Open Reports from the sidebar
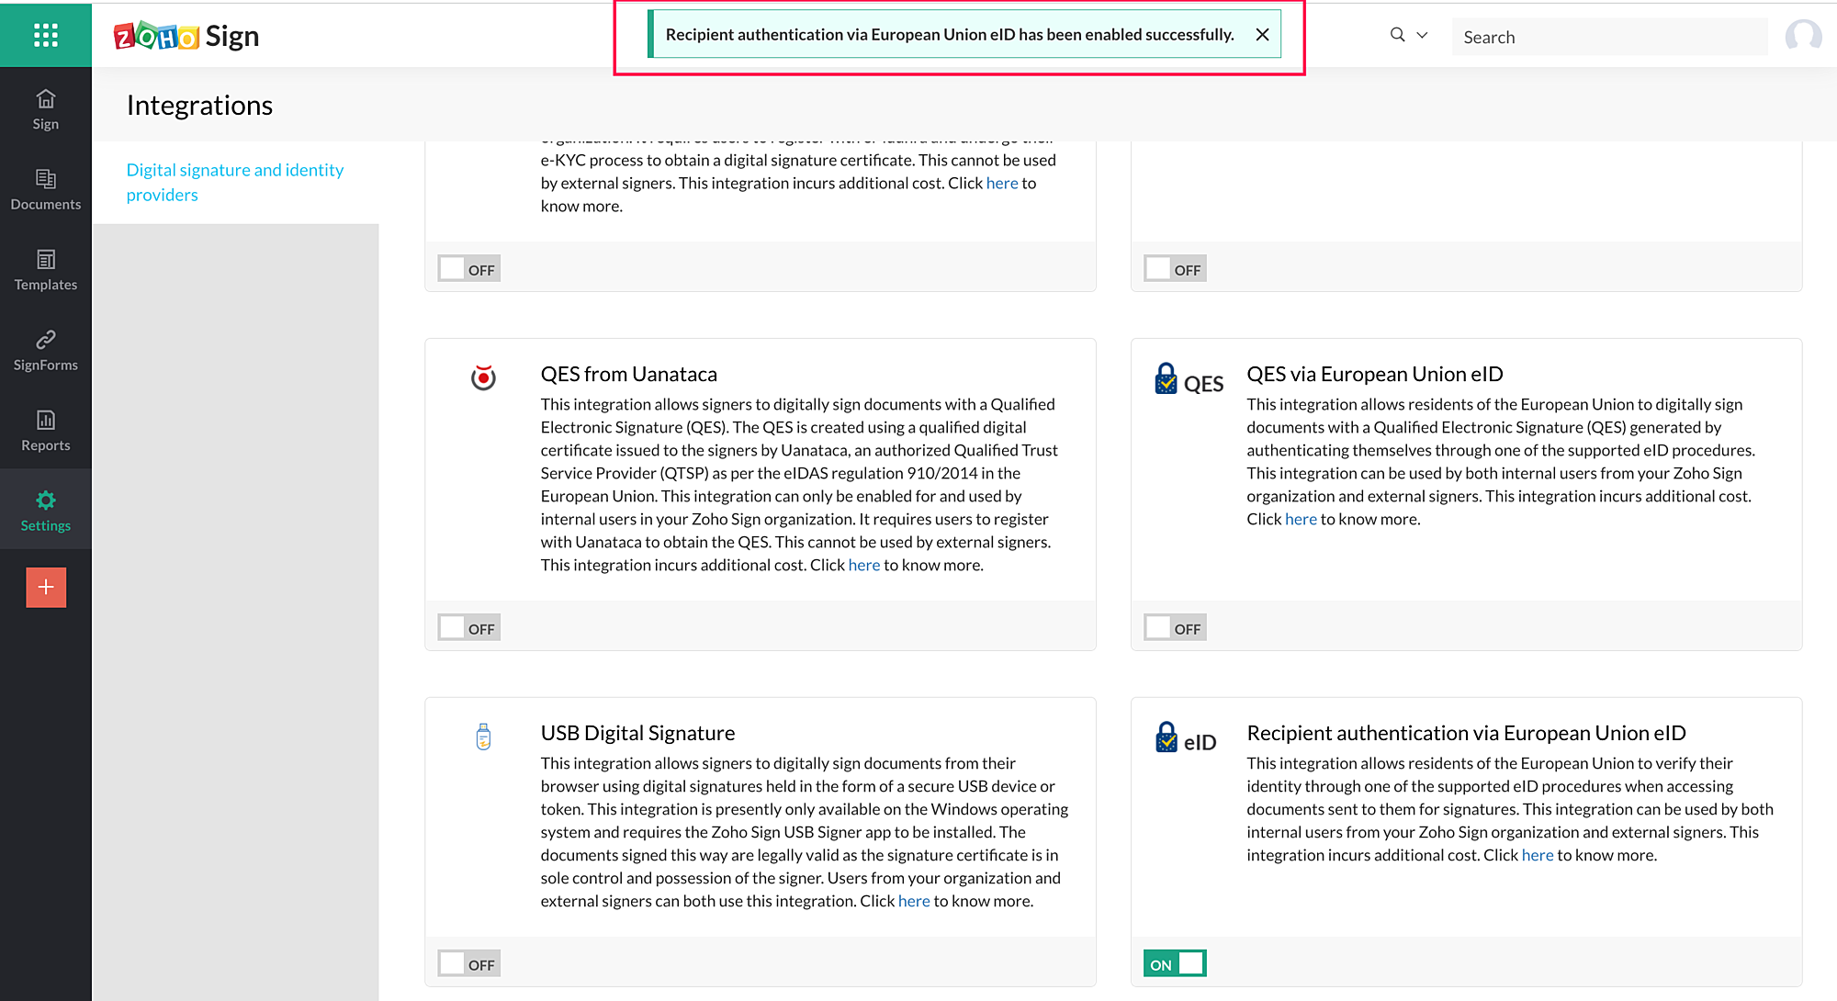Image resolution: width=1837 pixels, height=1001 pixels. 45,431
